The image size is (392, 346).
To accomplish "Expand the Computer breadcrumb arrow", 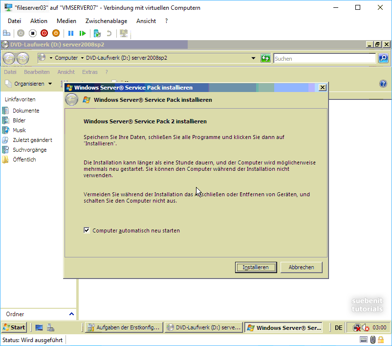I will pos(82,58).
